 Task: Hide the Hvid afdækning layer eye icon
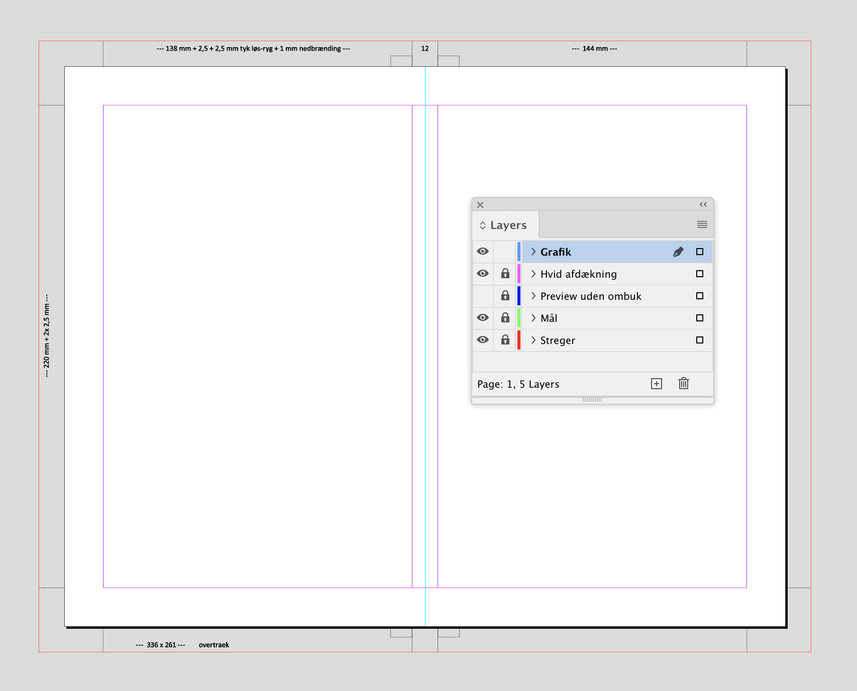[x=483, y=274]
